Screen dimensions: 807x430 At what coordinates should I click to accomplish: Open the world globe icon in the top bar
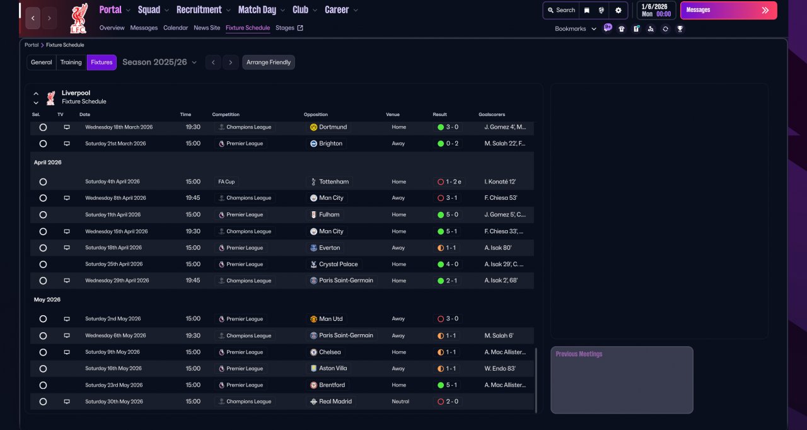coord(601,10)
